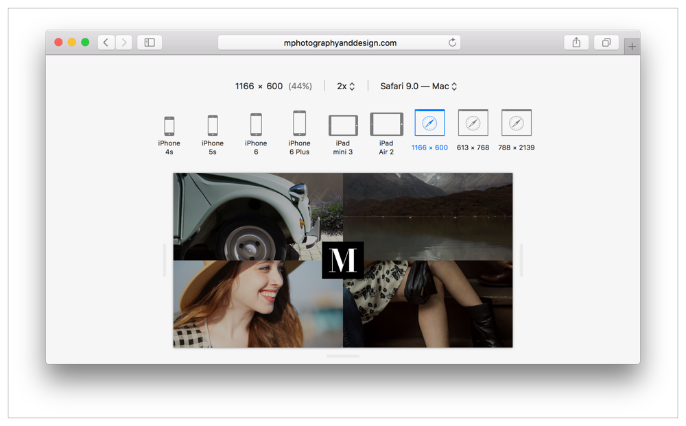
Task: Grab the bottom resize handle of preview
Action: pyautogui.click(x=343, y=356)
